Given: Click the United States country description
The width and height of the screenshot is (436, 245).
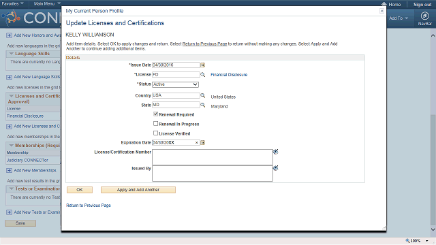Looking at the screenshot, I should click(223, 97).
